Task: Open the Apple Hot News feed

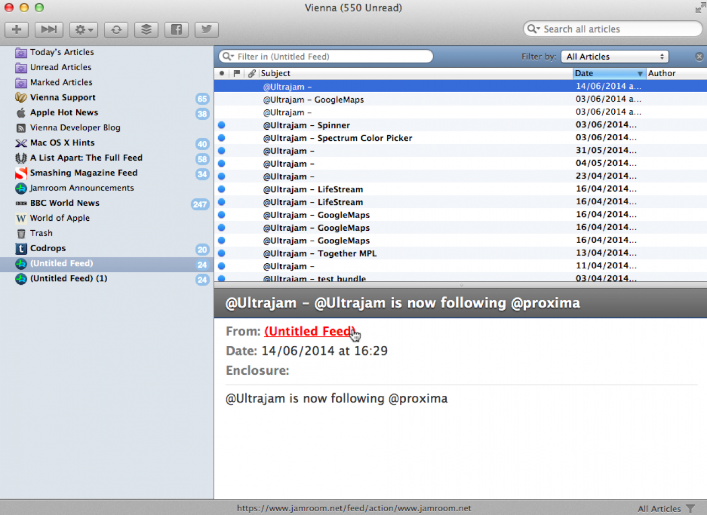Action: (64, 113)
